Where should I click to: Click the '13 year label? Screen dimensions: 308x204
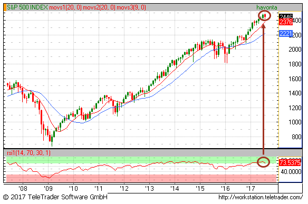(x=149, y=189)
